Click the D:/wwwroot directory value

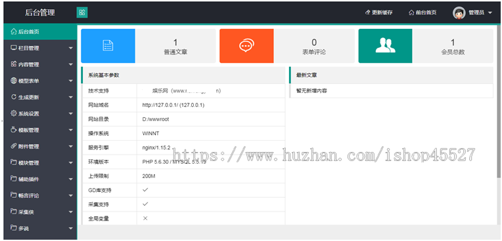pos(156,119)
